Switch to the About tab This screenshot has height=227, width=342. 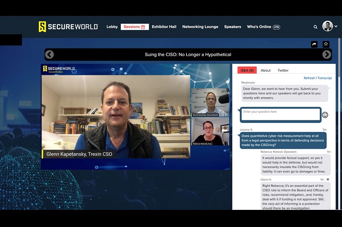tap(265, 70)
